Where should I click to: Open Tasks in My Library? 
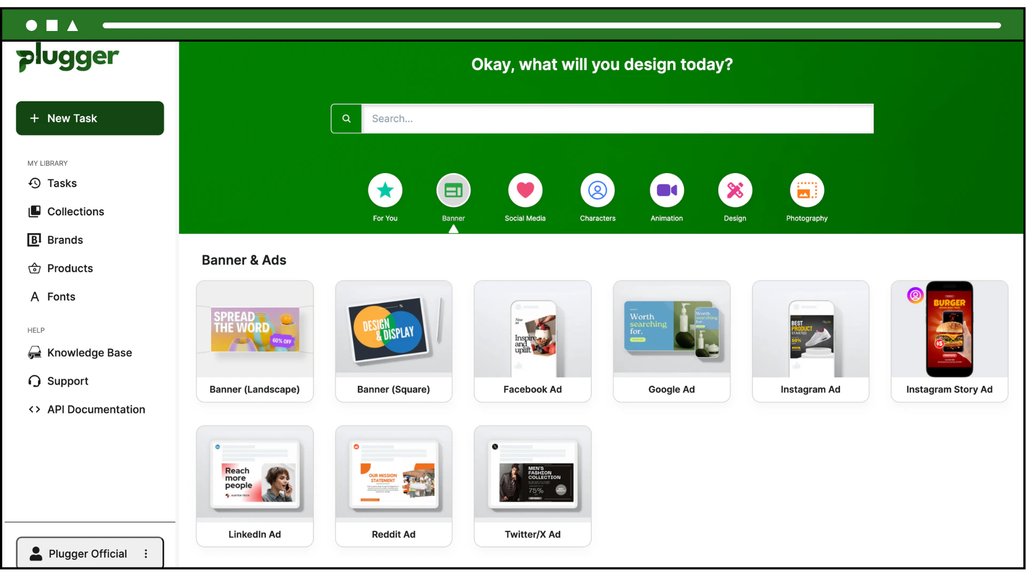[x=62, y=183]
